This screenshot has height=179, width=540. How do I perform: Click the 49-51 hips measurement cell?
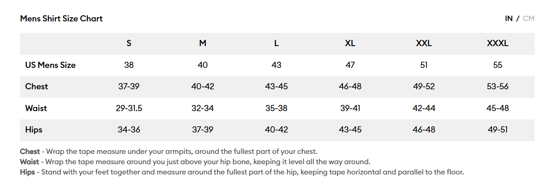498,130
